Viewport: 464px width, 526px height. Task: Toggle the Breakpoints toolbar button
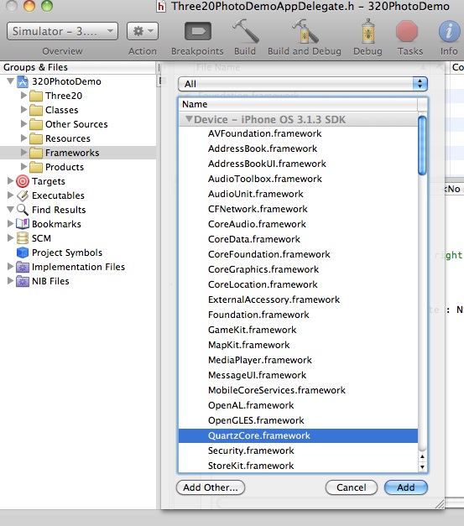coord(198,32)
